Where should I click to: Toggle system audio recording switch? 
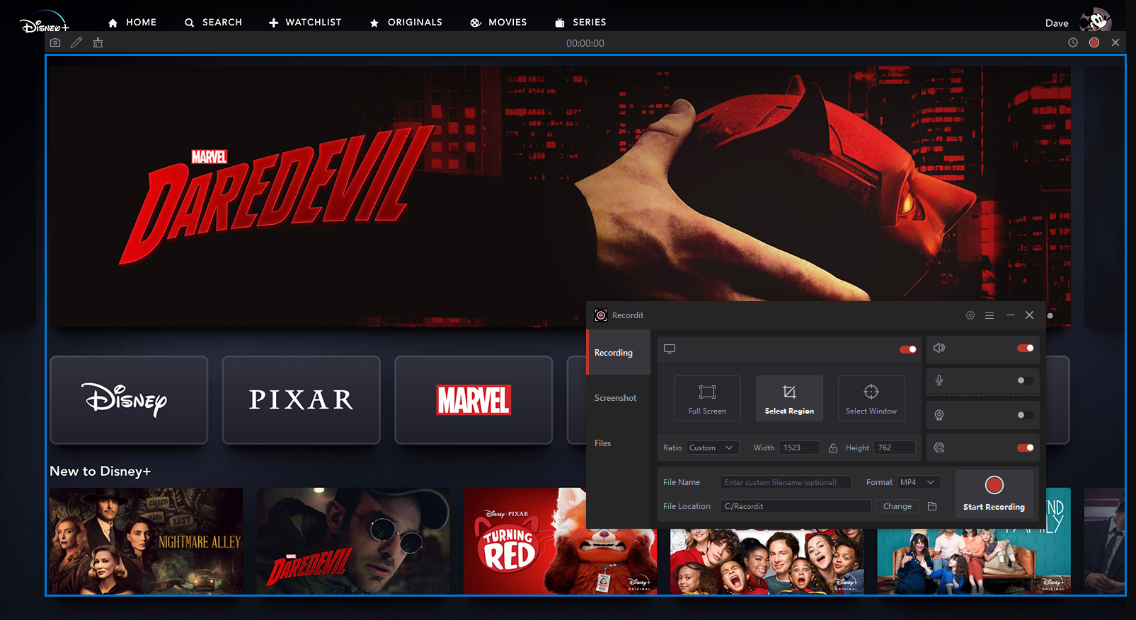coord(1026,348)
